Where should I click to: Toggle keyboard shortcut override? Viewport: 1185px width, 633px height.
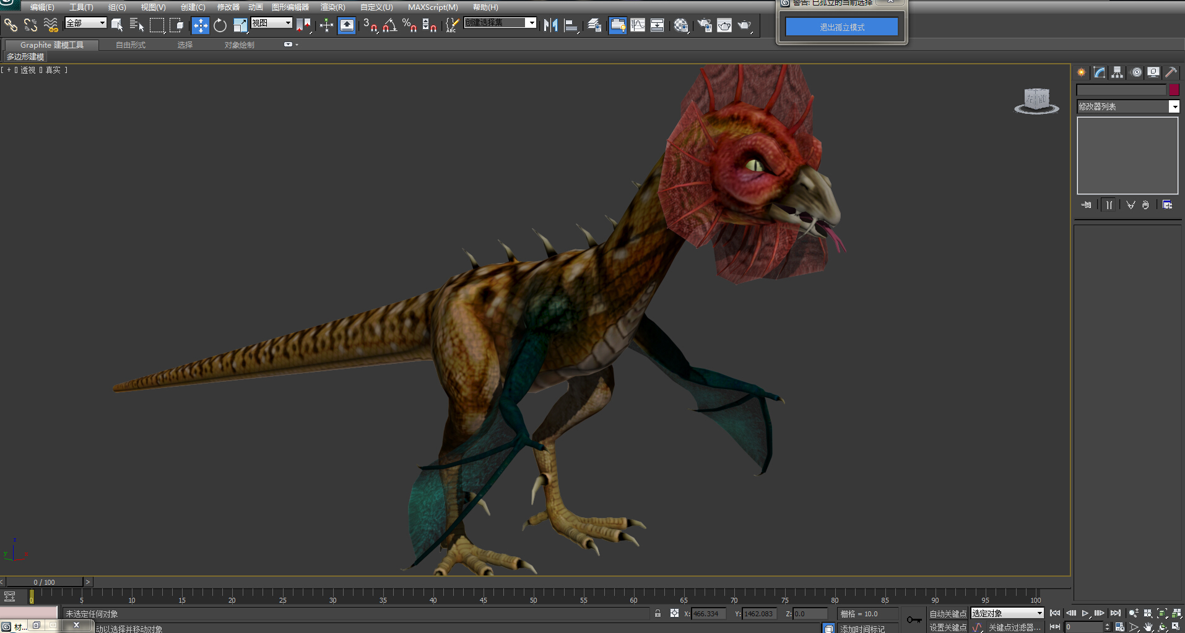(x=347, y=25)
